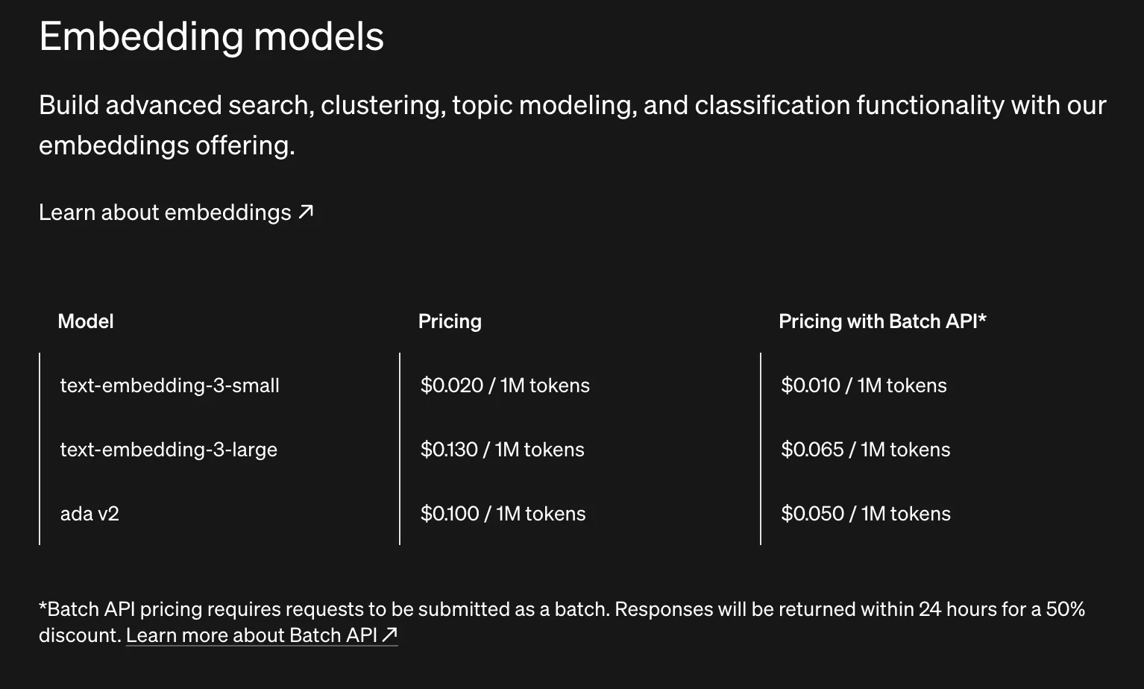Click the arrow icon after Batch API link

coord(389,635)
